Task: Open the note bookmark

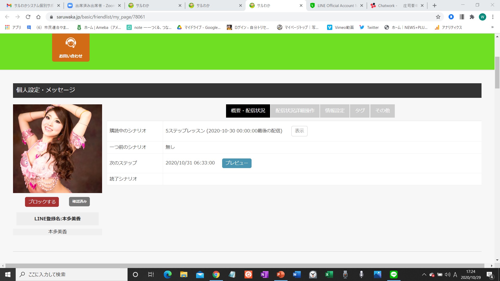Action: pos(149,27)
